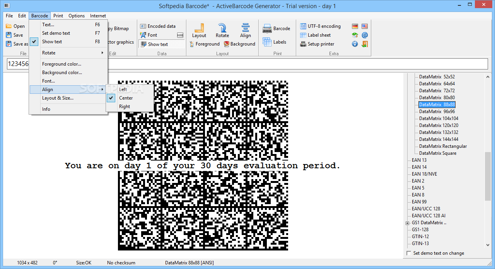Choose the Background paint bucket tool

(x=239, y=44)
